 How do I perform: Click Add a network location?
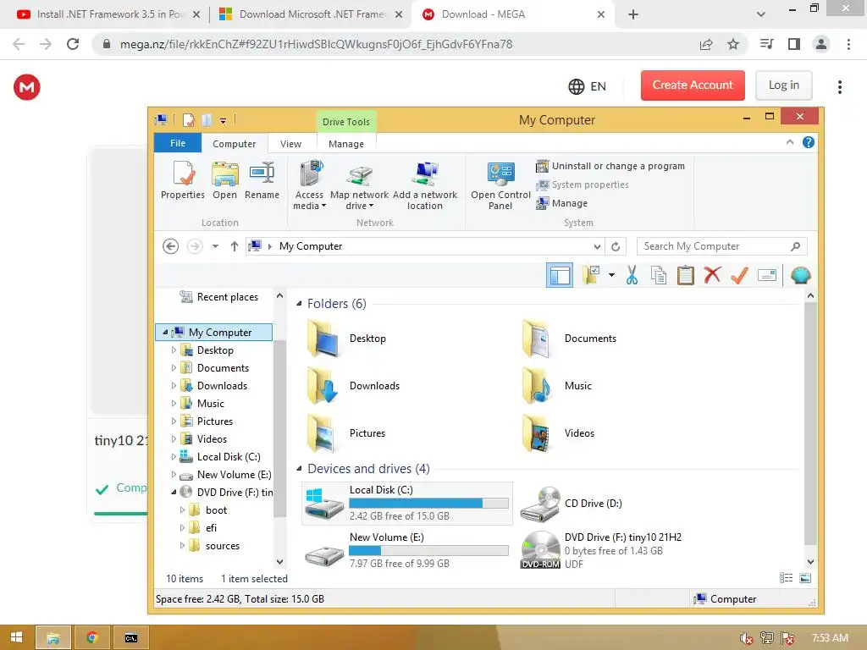(x=425, y=185)
